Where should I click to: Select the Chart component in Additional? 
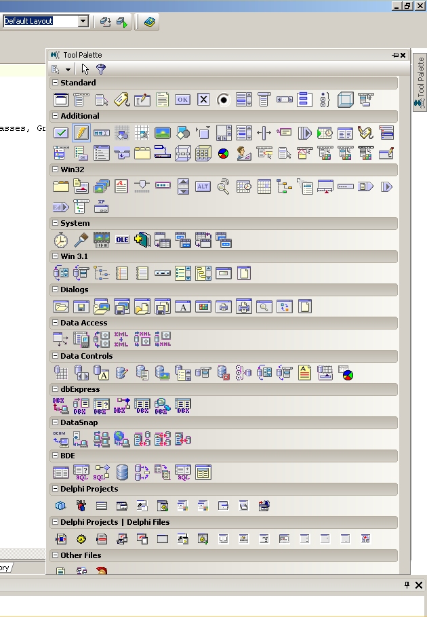tap(223, 153)
